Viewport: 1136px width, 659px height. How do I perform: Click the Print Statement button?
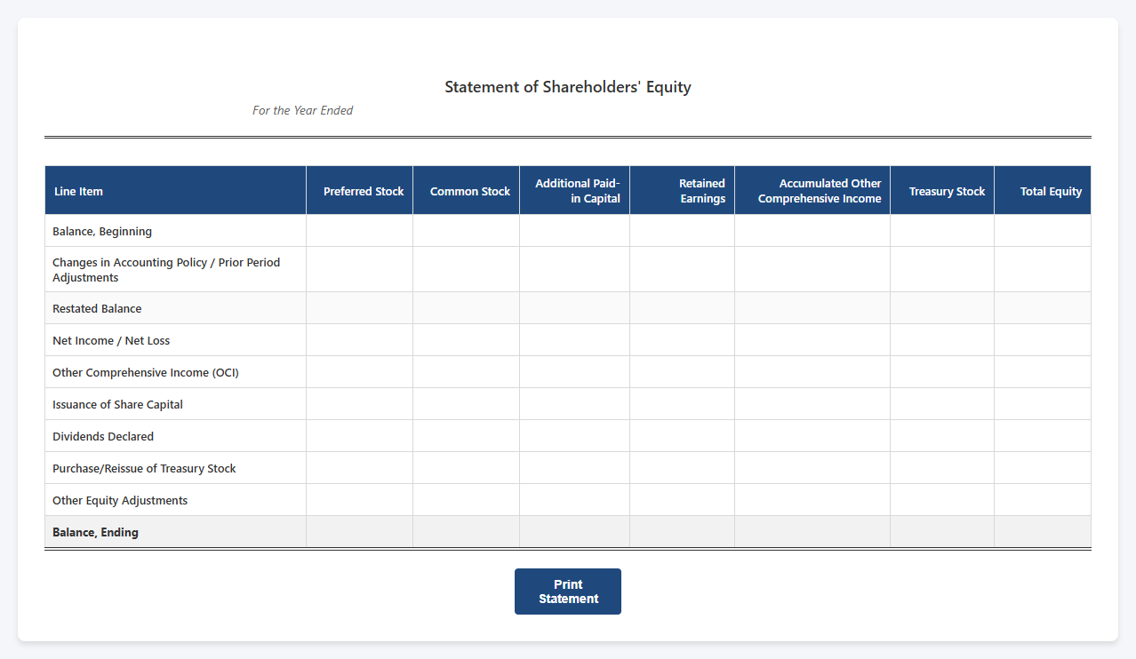pos(567,592)
